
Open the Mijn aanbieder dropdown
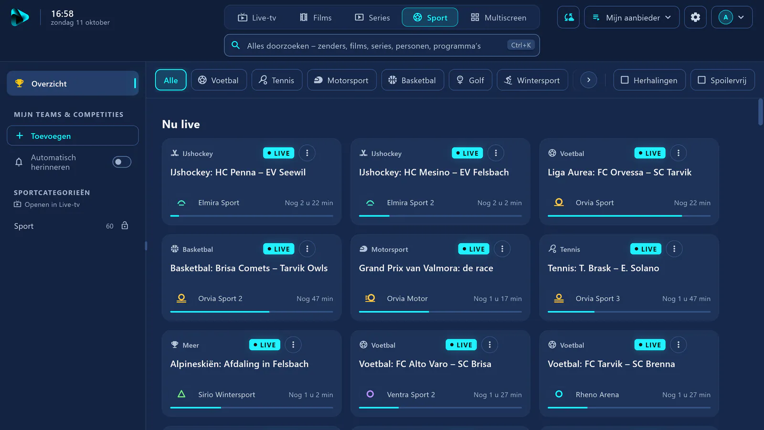click(631, 17)
